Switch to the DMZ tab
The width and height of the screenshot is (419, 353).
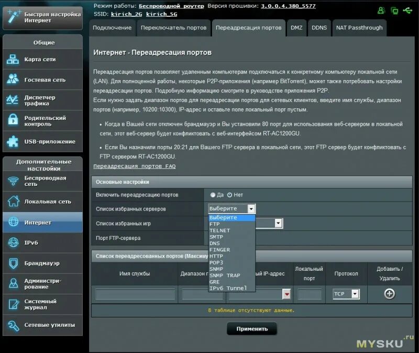point(296,28)
